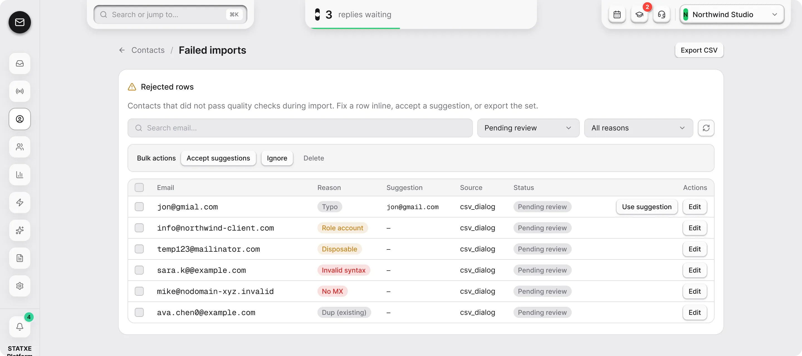This screenshot has width=802, height=356.
Task: Open the sparkles AI icon in the sidebar
Action: pos(19,230)
